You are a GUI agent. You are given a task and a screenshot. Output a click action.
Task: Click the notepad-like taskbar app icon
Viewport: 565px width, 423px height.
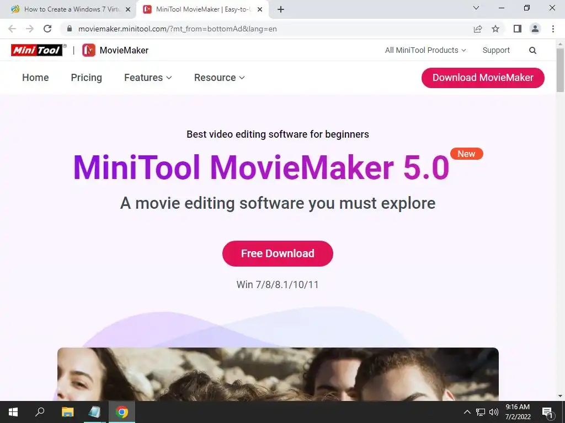click(x=94, y=412)
